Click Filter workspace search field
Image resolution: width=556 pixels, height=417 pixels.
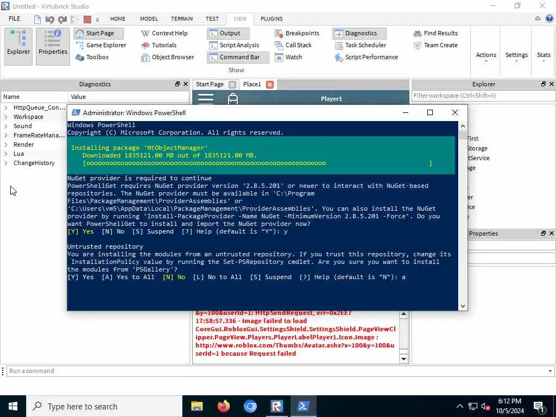click(x=484, y=96)
